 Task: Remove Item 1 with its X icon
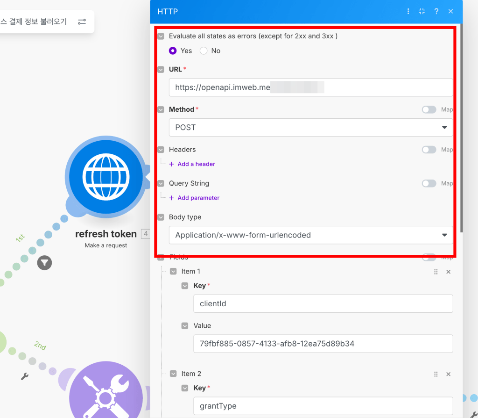(448, 272)
